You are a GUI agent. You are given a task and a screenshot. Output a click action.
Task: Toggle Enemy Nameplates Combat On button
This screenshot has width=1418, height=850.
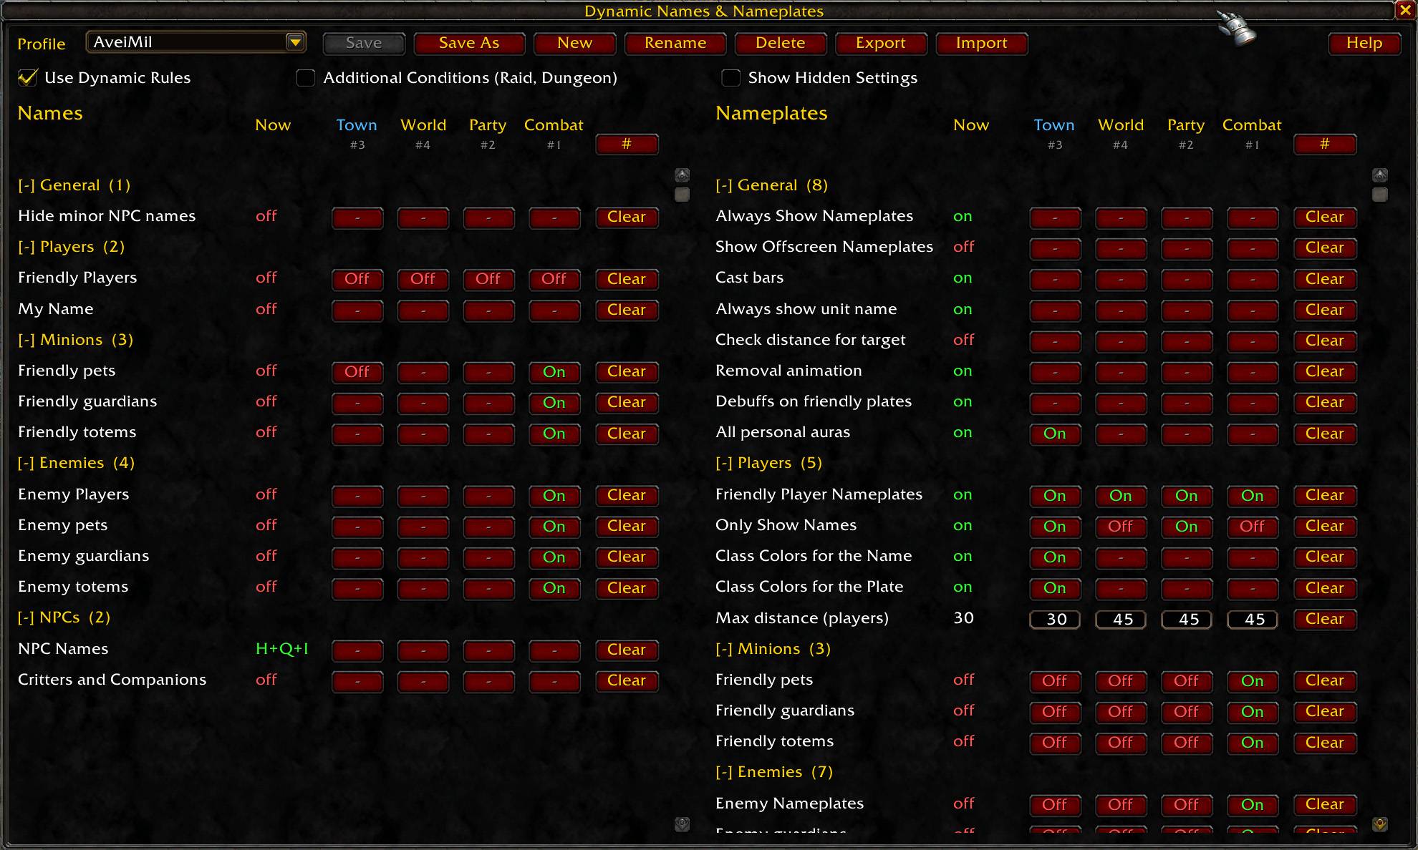(1253, 805)
